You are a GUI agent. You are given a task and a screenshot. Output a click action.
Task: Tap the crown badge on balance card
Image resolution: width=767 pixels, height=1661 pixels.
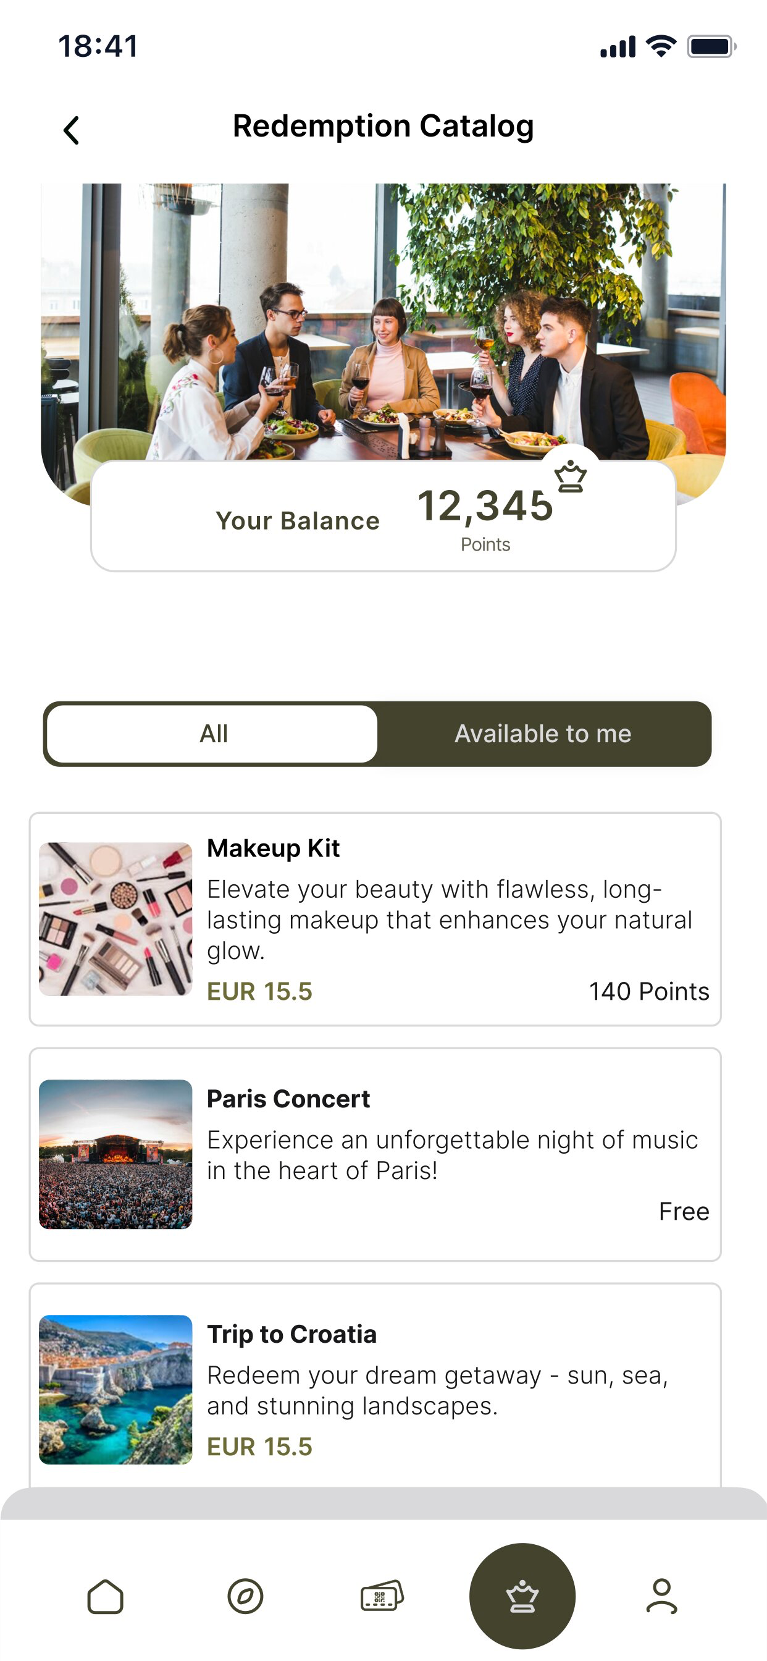(x=571, y=476)
